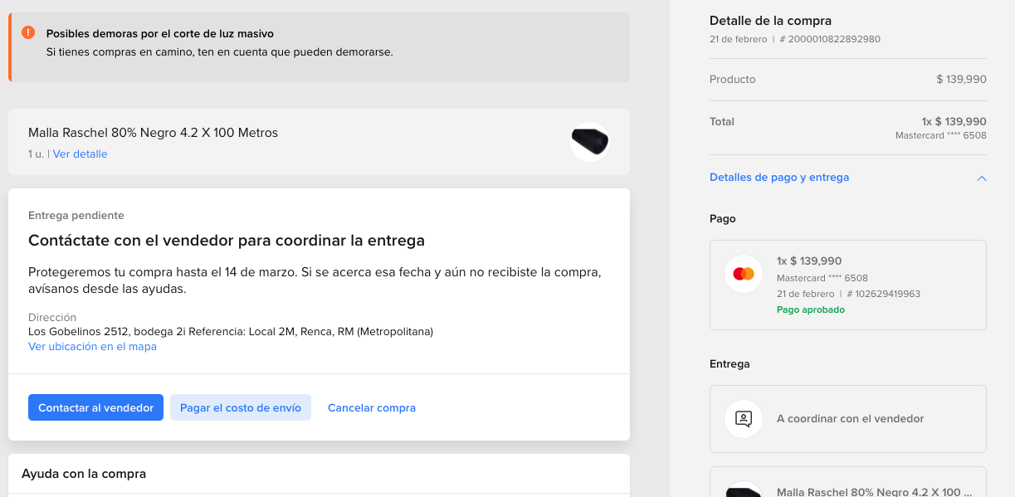Click the orange warning alert icon
1015x497 pixels.
(x=28, y=32)
